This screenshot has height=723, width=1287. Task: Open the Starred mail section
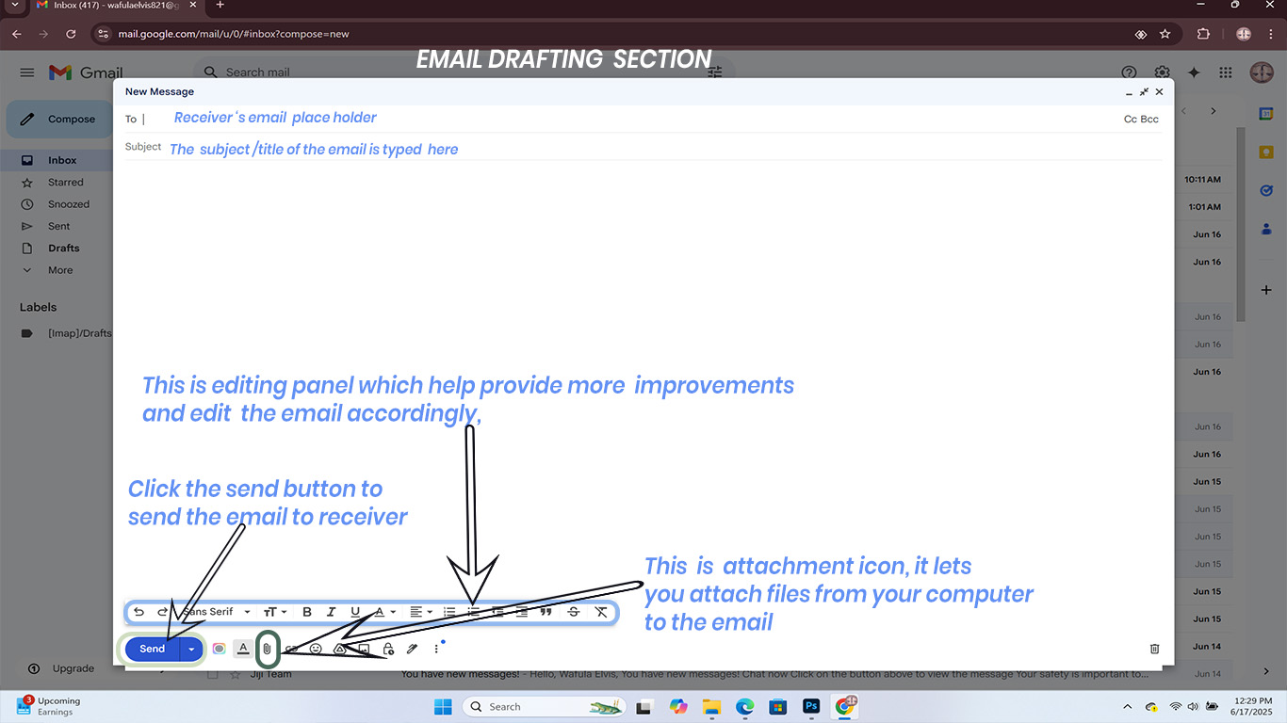point(66,182)
